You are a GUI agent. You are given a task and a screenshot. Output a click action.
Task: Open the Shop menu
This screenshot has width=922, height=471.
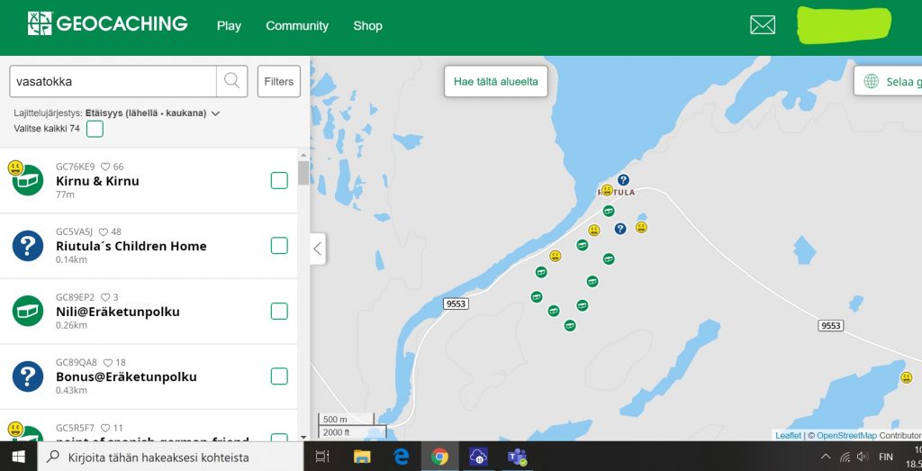367,26
